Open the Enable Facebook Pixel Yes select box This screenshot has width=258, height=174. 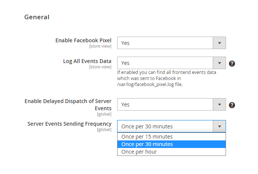[x=171, y=43]
